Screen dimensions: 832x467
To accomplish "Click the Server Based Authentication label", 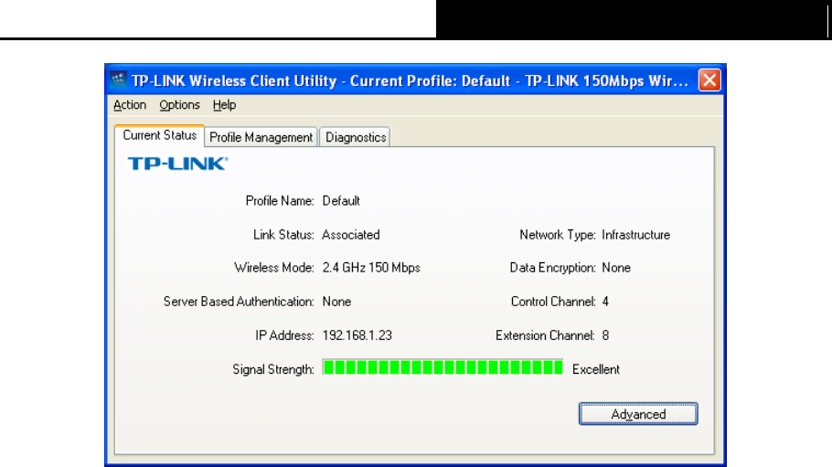I will (x=239, y=302).
